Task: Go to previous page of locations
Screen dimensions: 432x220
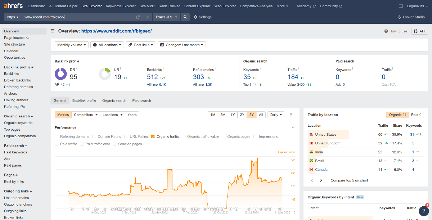Action: click(x=312, y=180)
